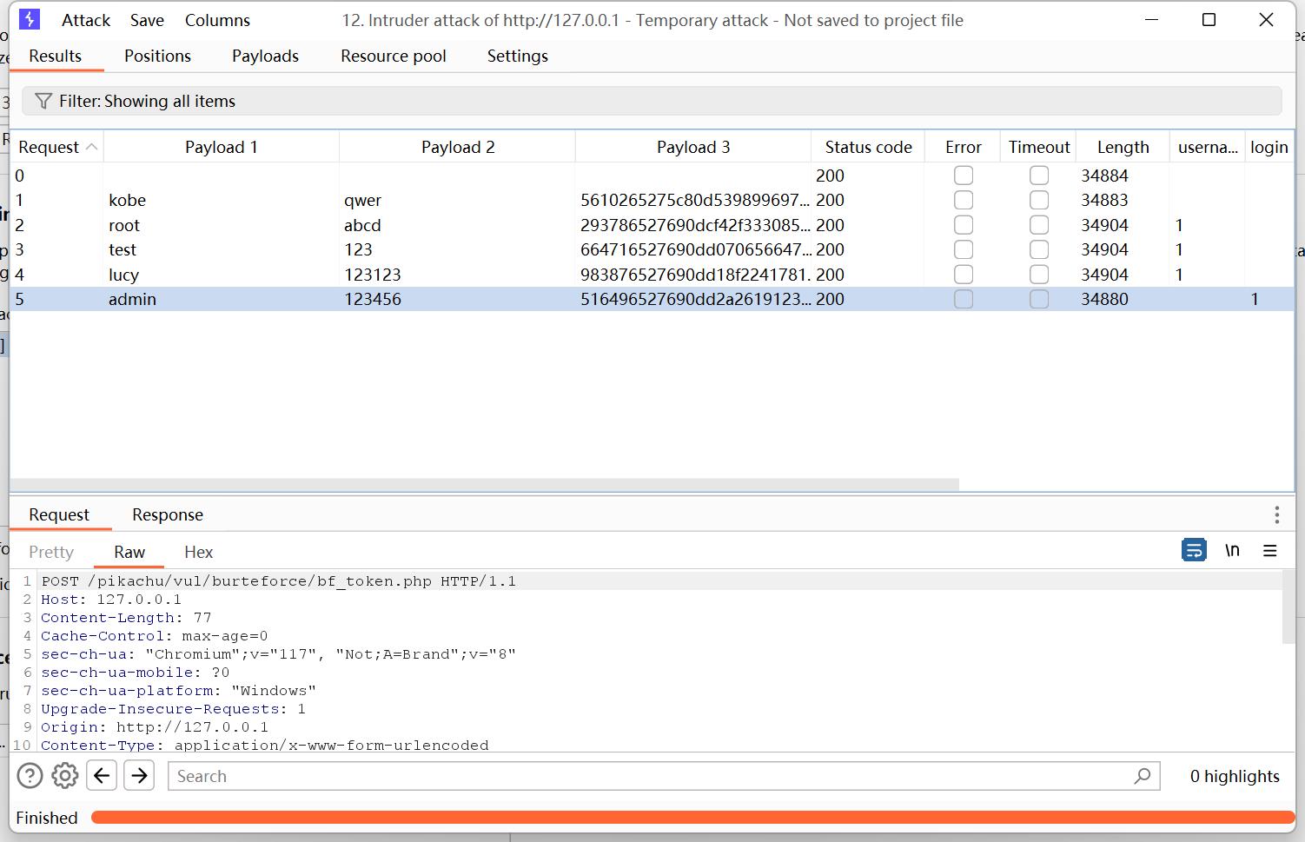Tick Error checkbox for lucy row
Screen dimensions: 1305x842
click(x=963, y=275)
